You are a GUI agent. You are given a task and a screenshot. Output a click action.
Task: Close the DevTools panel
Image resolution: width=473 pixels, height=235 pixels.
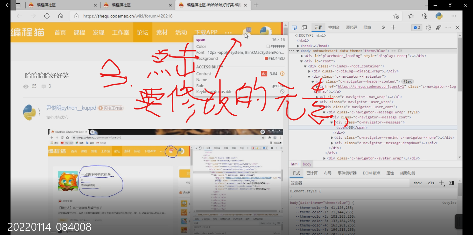(x=457, y=28)
